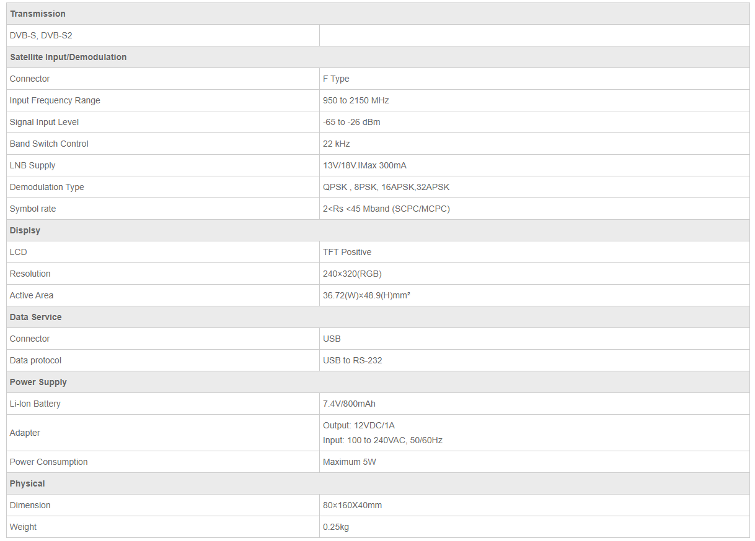Click the Display section header row

coord(25,230)
